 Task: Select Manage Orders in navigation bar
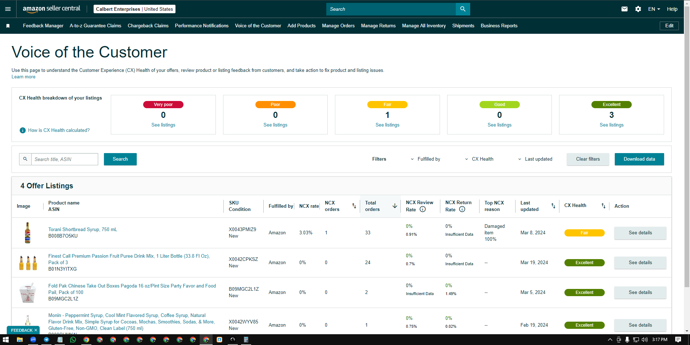coord(338,26)
